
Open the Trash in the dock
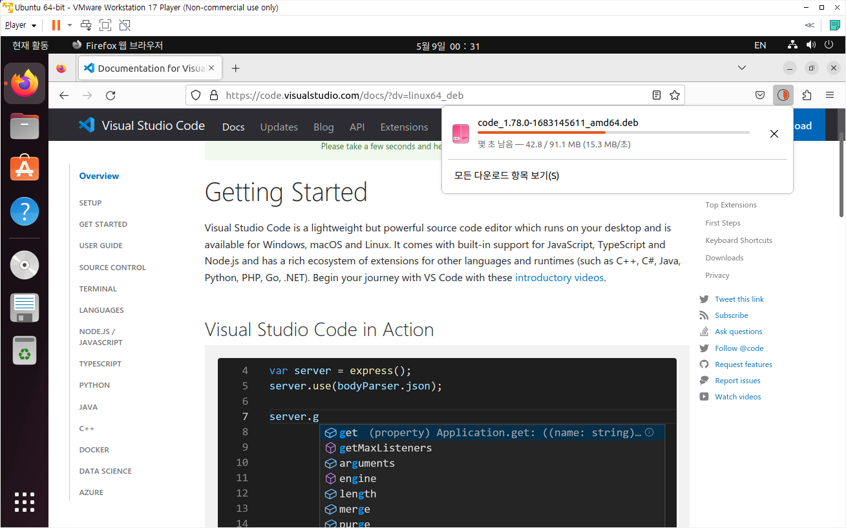pos(25,350)
